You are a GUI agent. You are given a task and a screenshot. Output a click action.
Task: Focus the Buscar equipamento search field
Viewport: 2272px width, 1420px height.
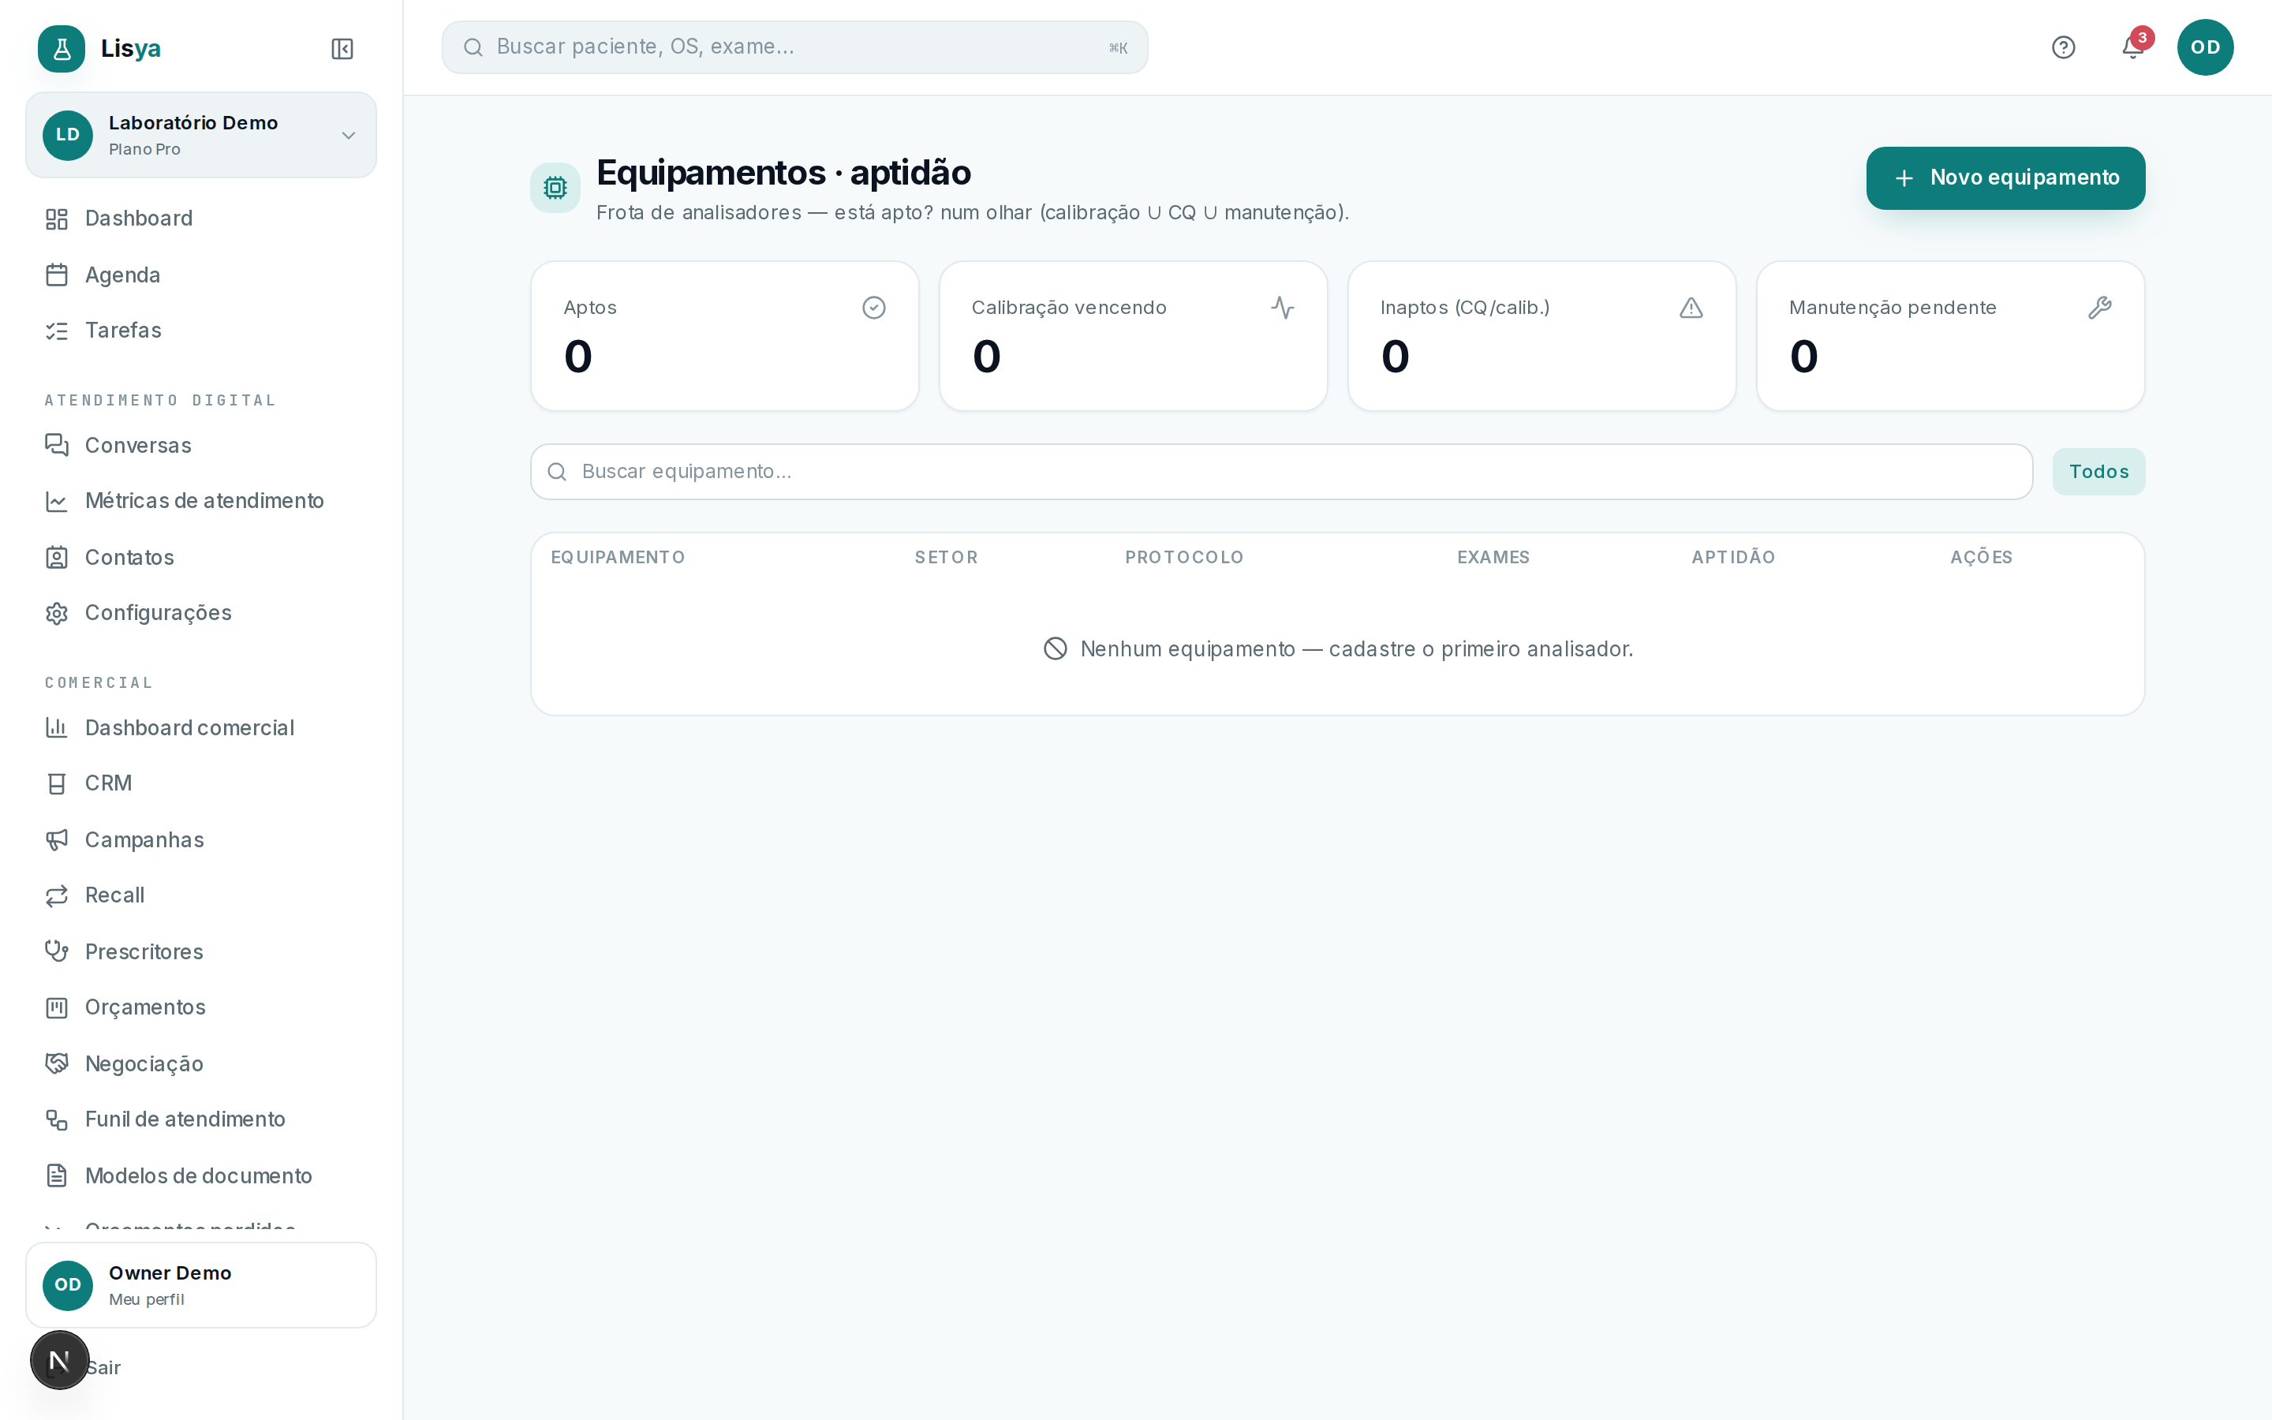pos(1281,472)
